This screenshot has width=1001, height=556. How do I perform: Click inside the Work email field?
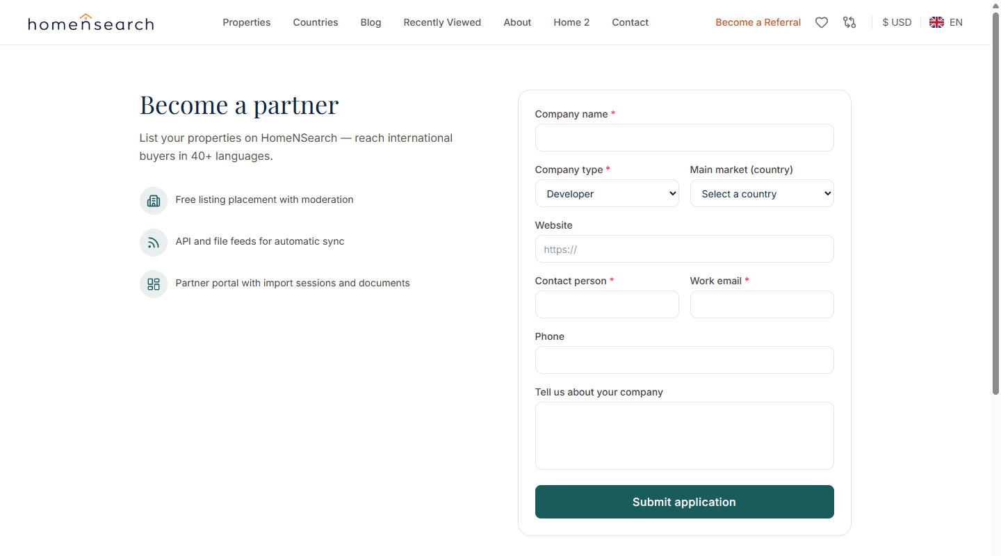coord(762,304)
